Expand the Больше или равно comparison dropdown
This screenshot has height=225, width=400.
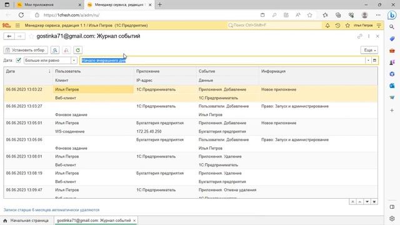point(74,61)
